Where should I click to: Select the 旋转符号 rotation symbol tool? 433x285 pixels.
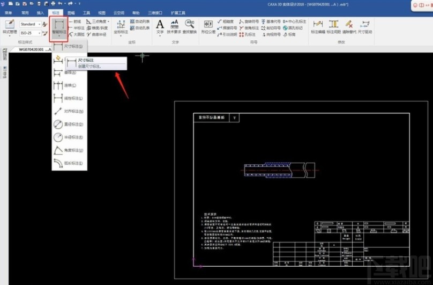249,21
